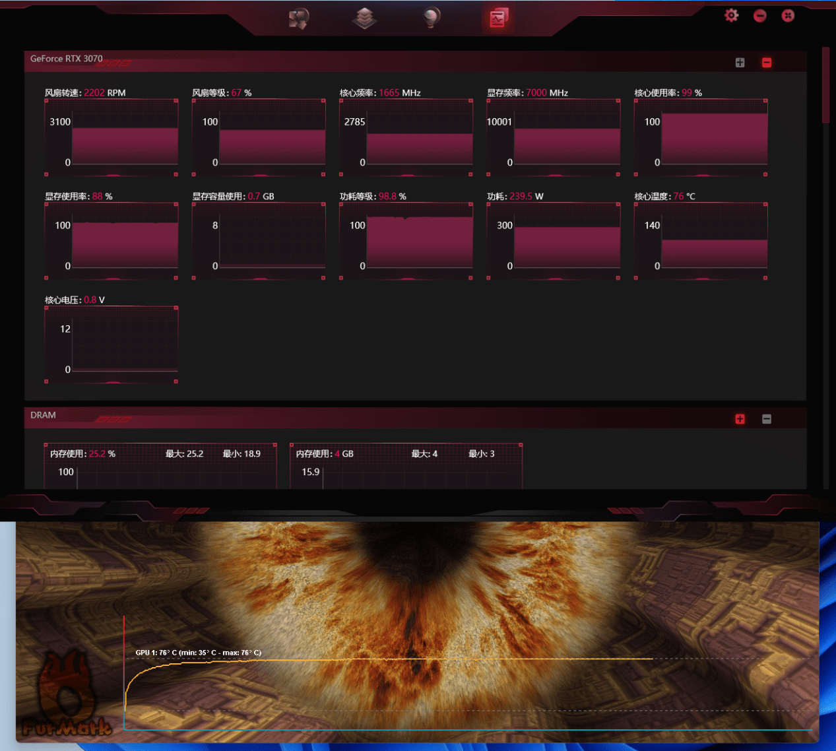Image resolution: width=836 pixels, height=751 pixels.
Task: Click the 核心电压: 0.8 V label
Action: [75, 300]
